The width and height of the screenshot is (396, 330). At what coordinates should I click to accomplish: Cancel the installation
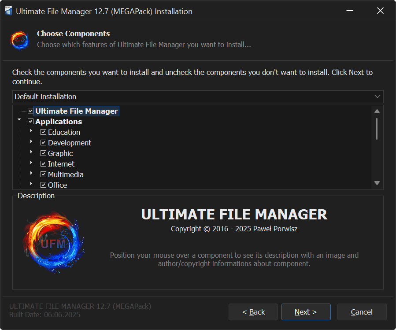[362, 312]
